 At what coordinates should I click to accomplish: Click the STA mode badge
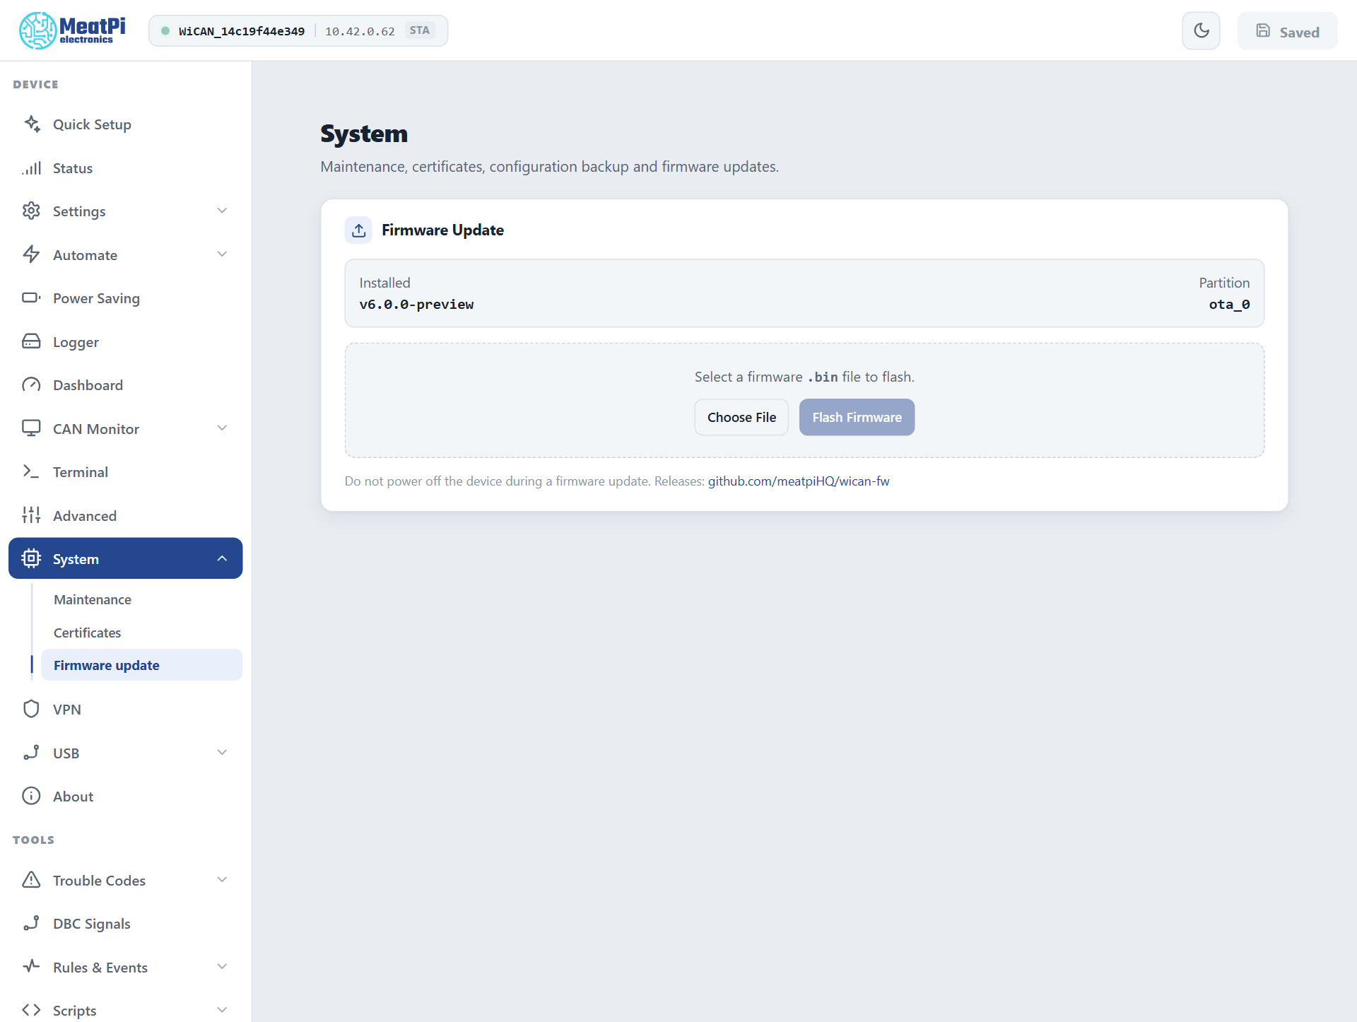tap(420, 30)
